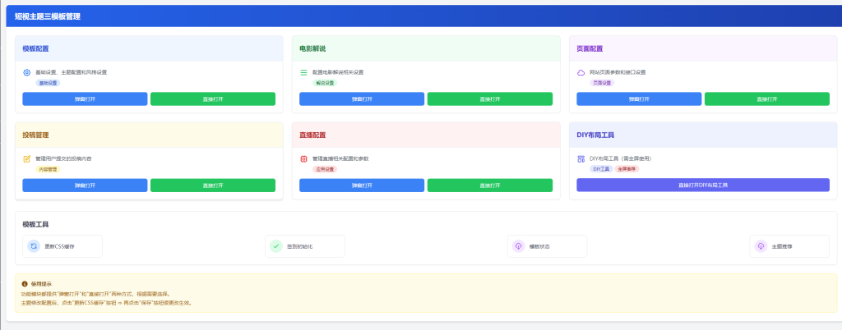The width and height of the screenshot is (842, 330).
Task: Open 直播配置 in a popup via 弹窗打开
Action: coord(362,186)
